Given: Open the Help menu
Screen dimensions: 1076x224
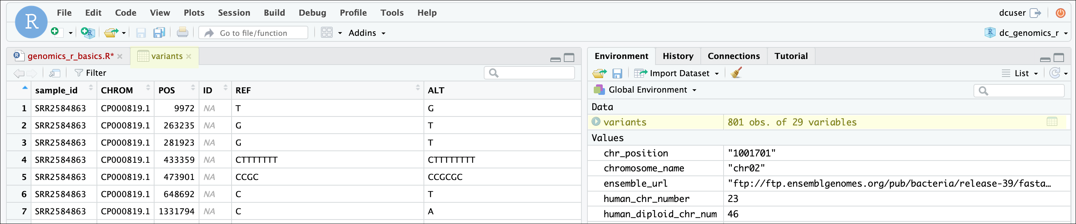Looking at the screenshot, I should 427,13.
